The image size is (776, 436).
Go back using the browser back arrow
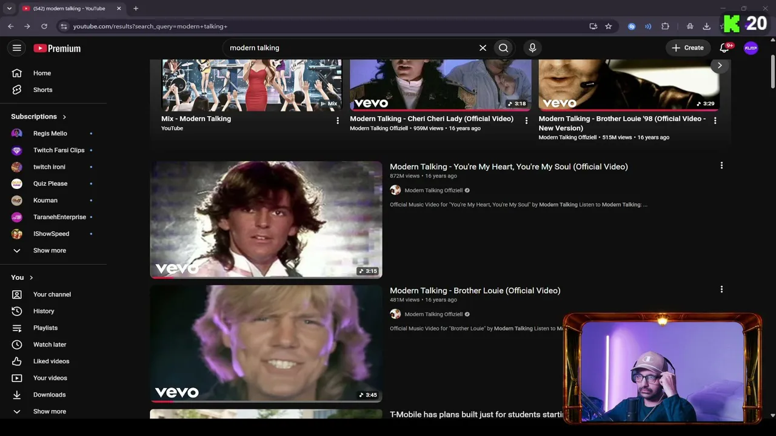[x=11, y=26]
